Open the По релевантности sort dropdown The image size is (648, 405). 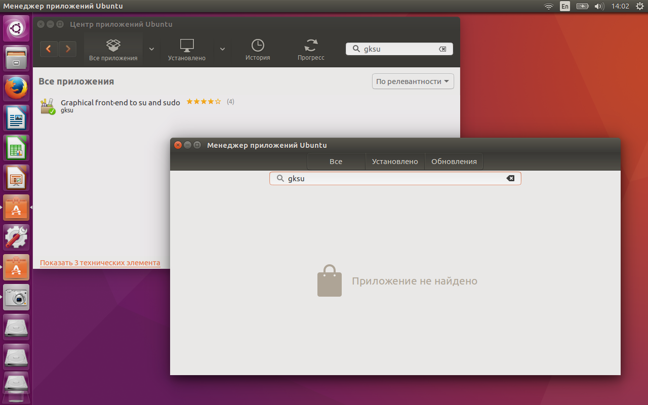click(x=413, y=82)
